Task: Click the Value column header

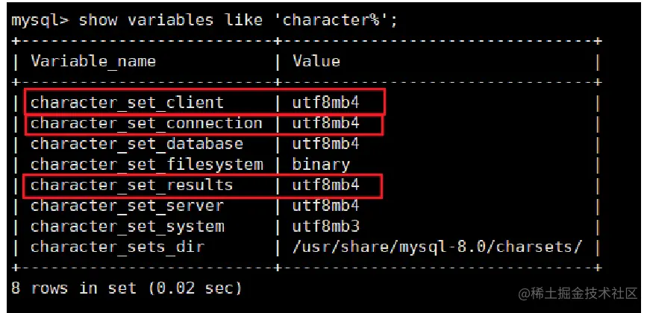Action: click(x=316, y=61)
